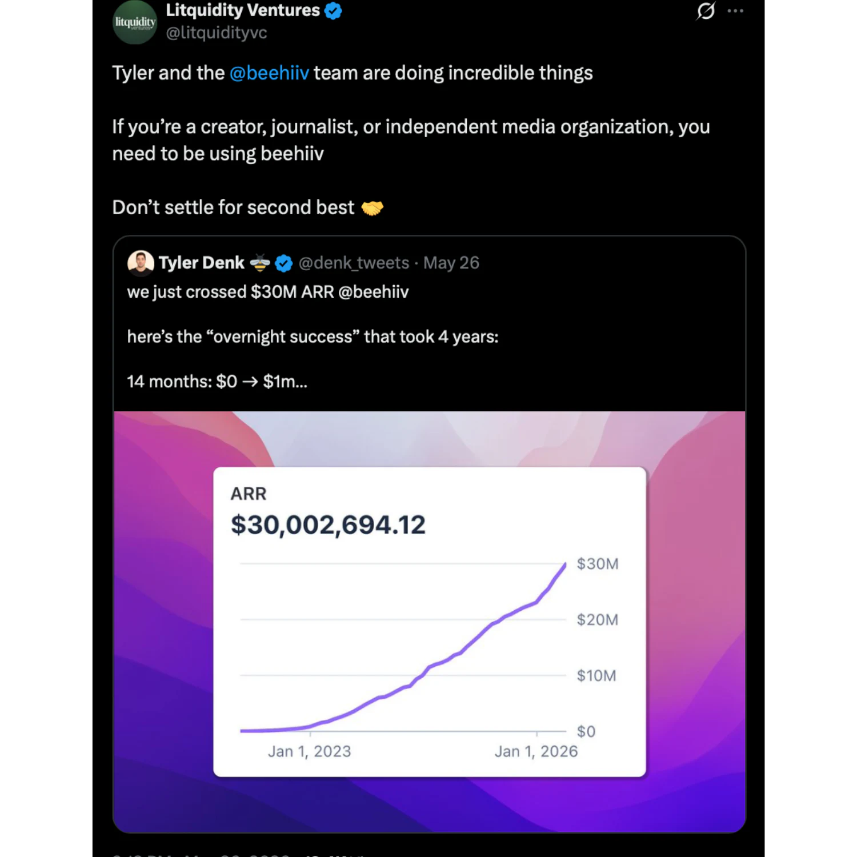Click Tyler Denk's profile picture
The image size is (857, 857).
click(141, 263)
